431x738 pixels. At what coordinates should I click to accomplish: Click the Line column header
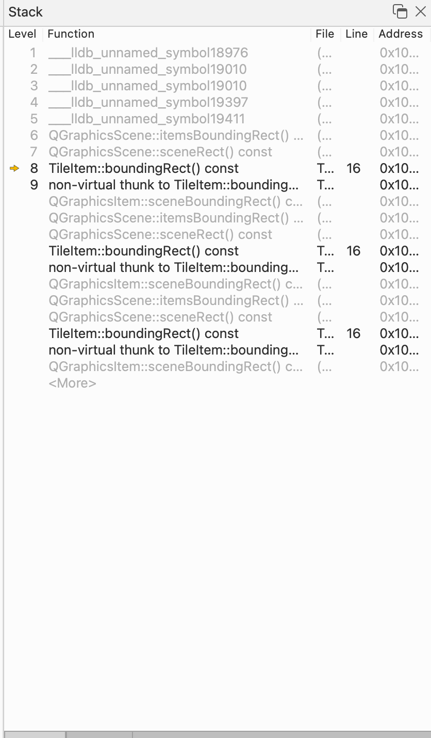pyautogui.click(x=357, y=34)
